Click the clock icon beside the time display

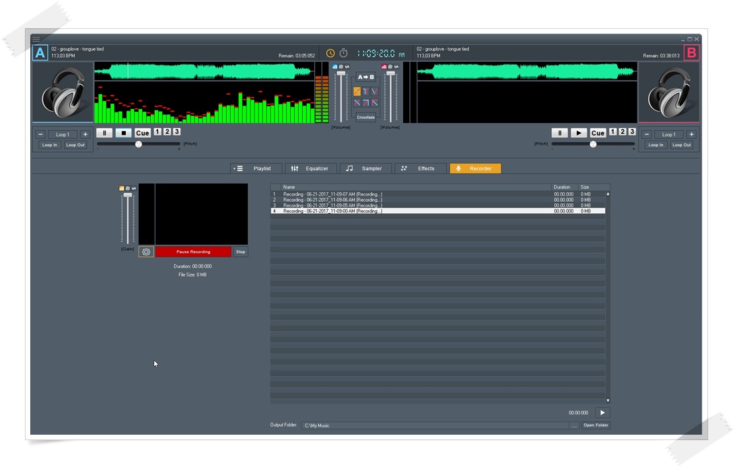coord(330,52)
